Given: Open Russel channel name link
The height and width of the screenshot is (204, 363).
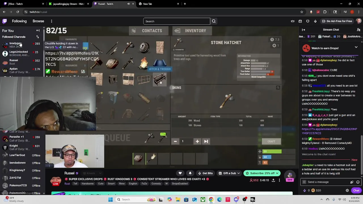Looking at the screenshot, I should [69, 173].
